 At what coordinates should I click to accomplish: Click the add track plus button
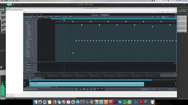click(43, 78)
